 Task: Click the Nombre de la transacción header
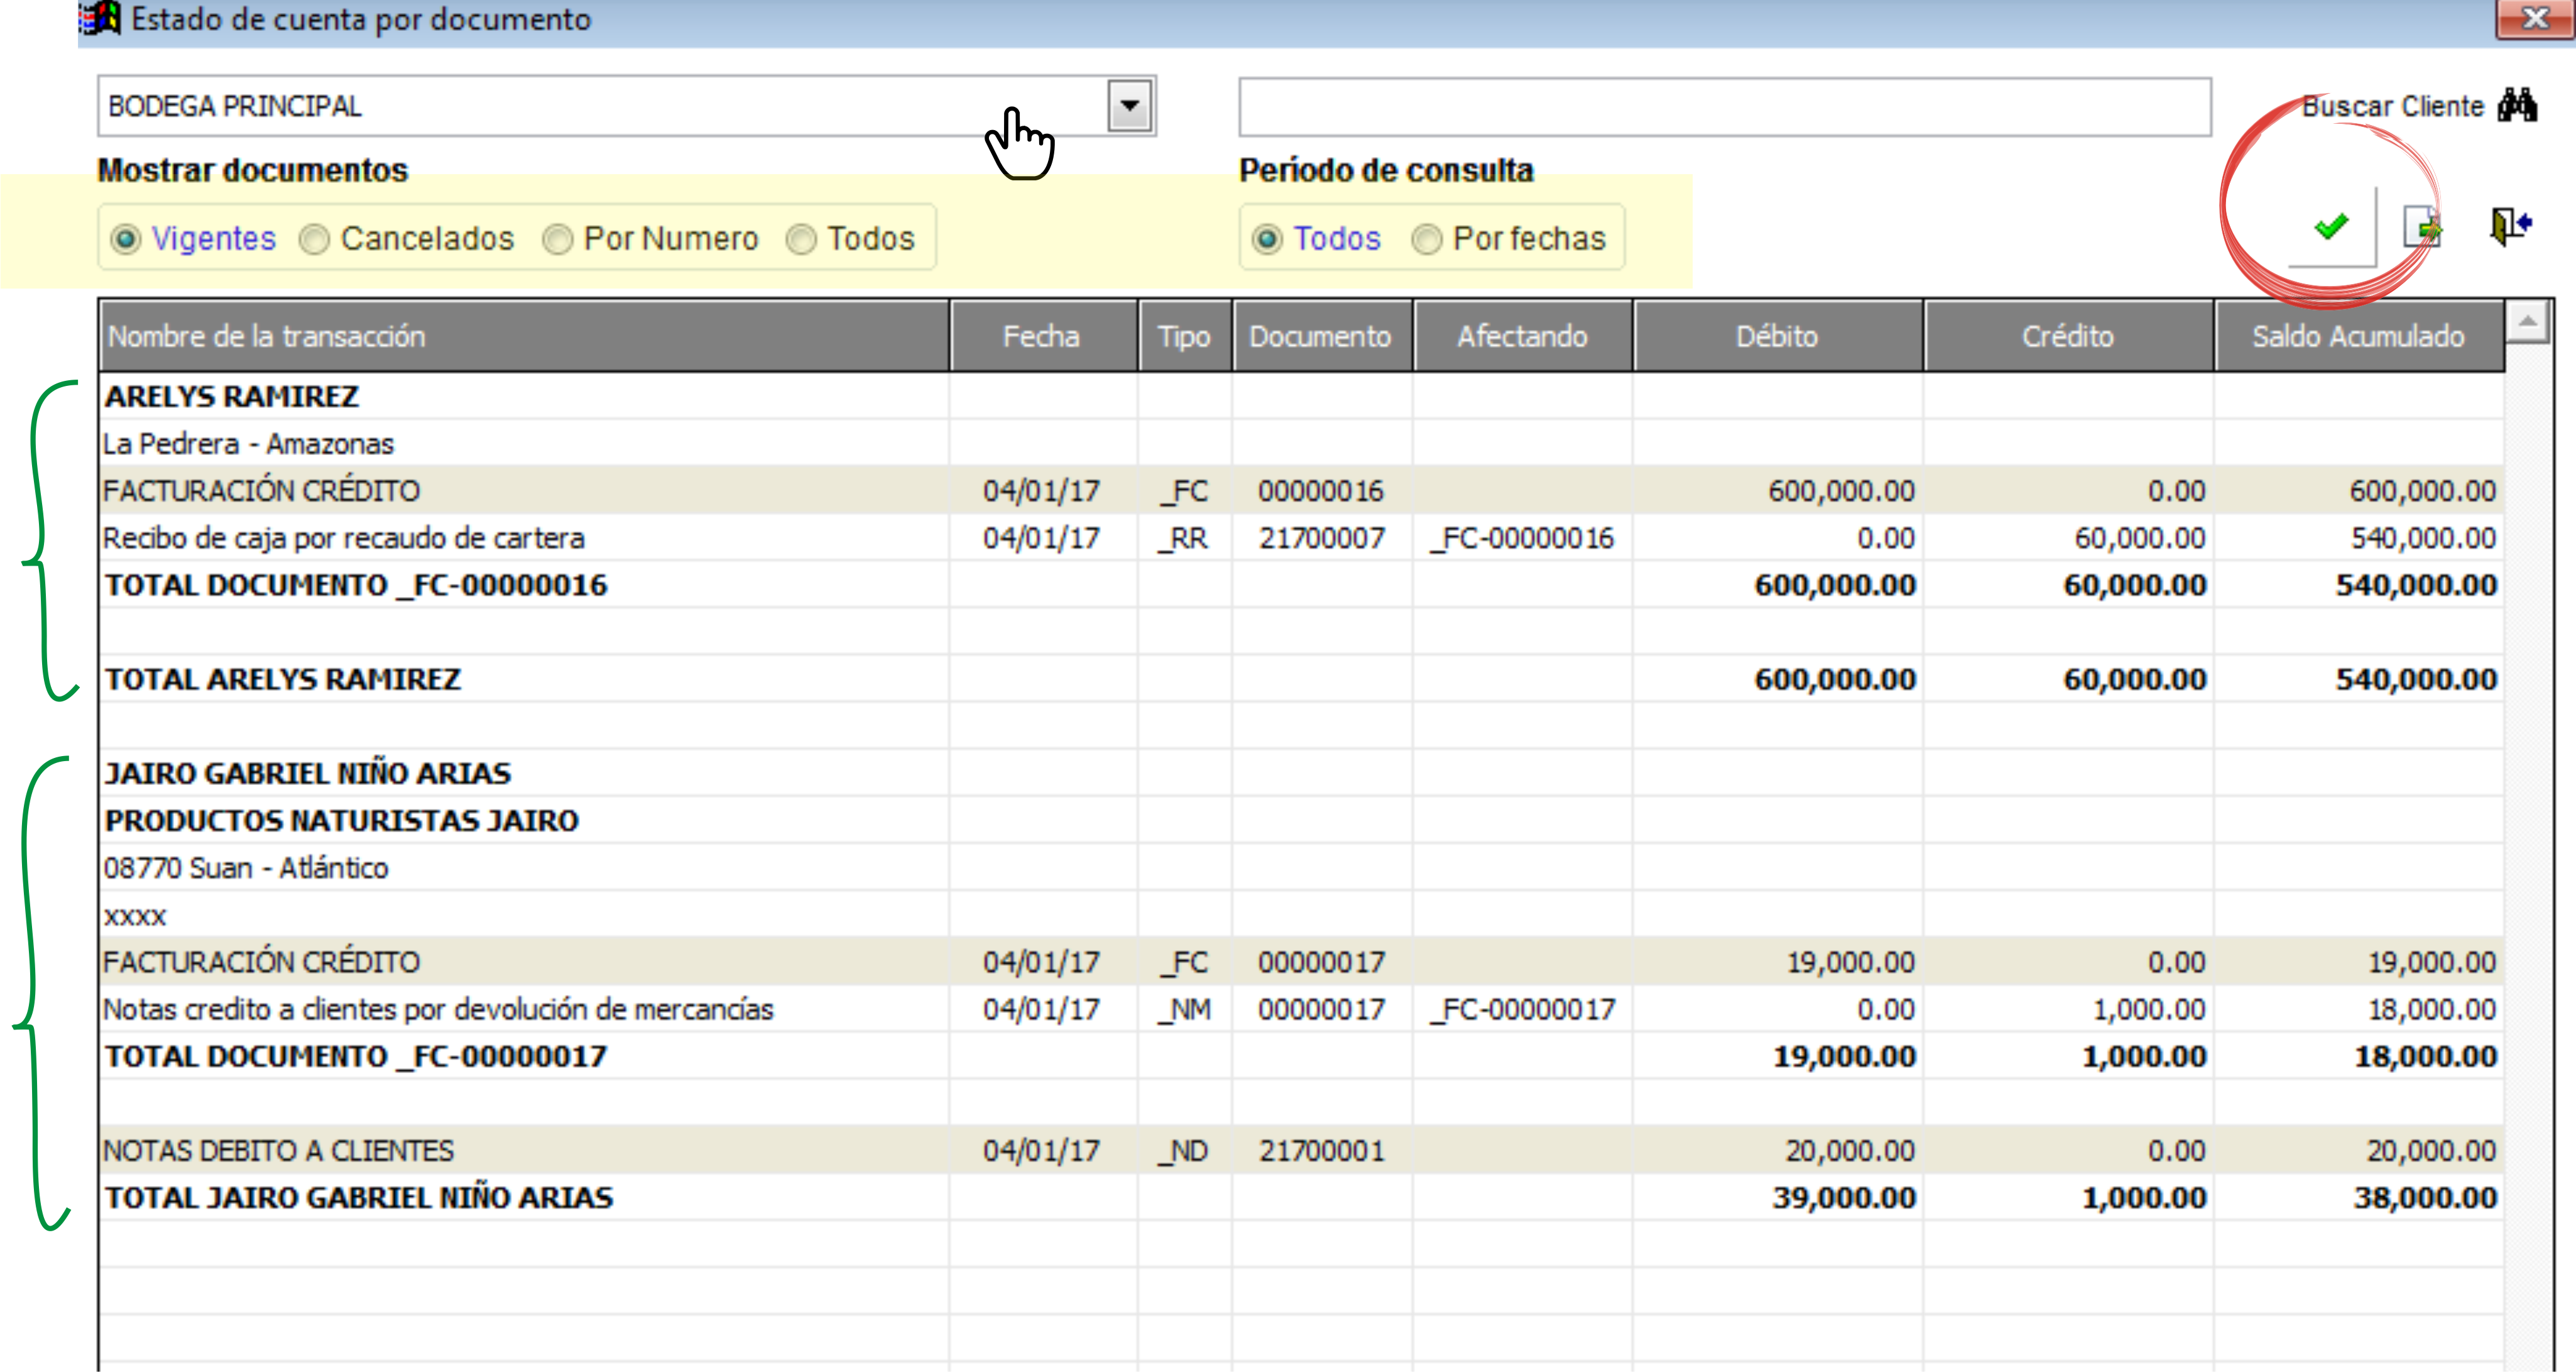[524, 336]
